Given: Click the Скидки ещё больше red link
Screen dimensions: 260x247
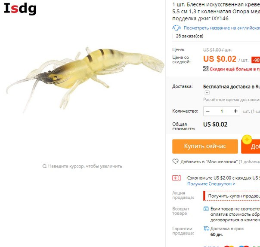Looking at the screenshot, I should pyautogui.click(x=235, y=69).
